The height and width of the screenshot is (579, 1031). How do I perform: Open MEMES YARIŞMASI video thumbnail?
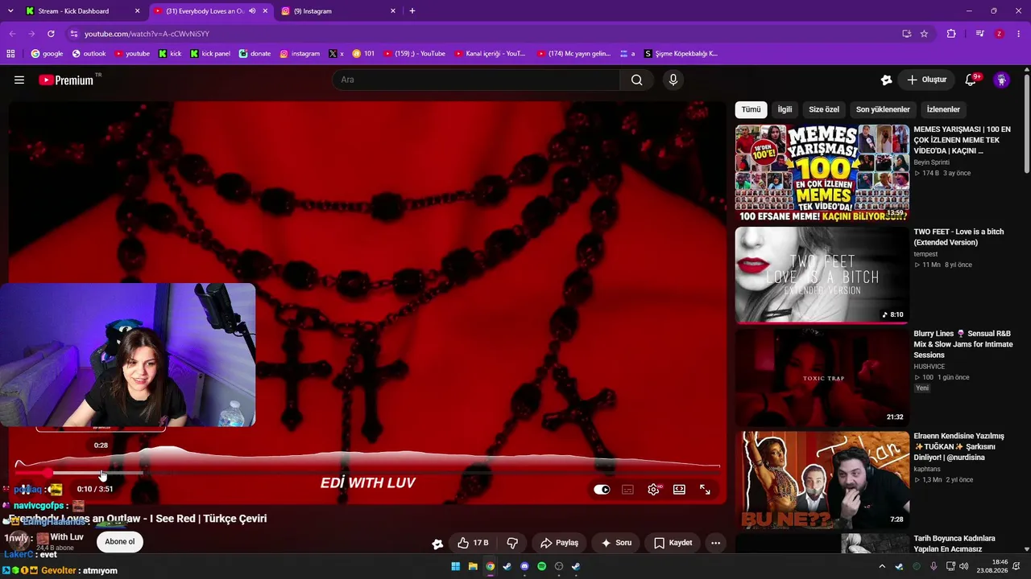click(822, 173)
